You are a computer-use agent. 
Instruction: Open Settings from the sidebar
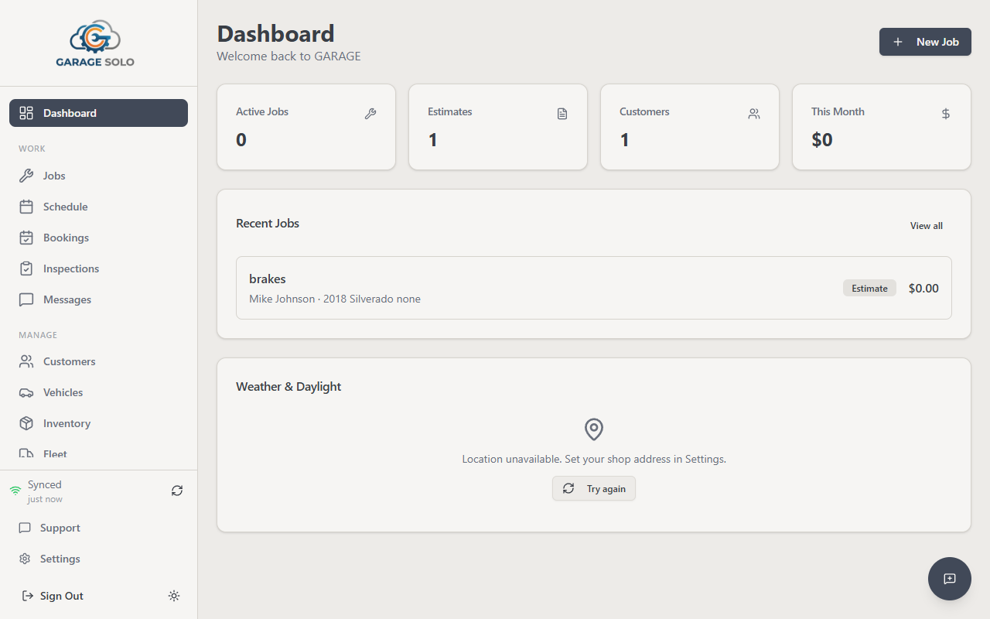point(98,559)
